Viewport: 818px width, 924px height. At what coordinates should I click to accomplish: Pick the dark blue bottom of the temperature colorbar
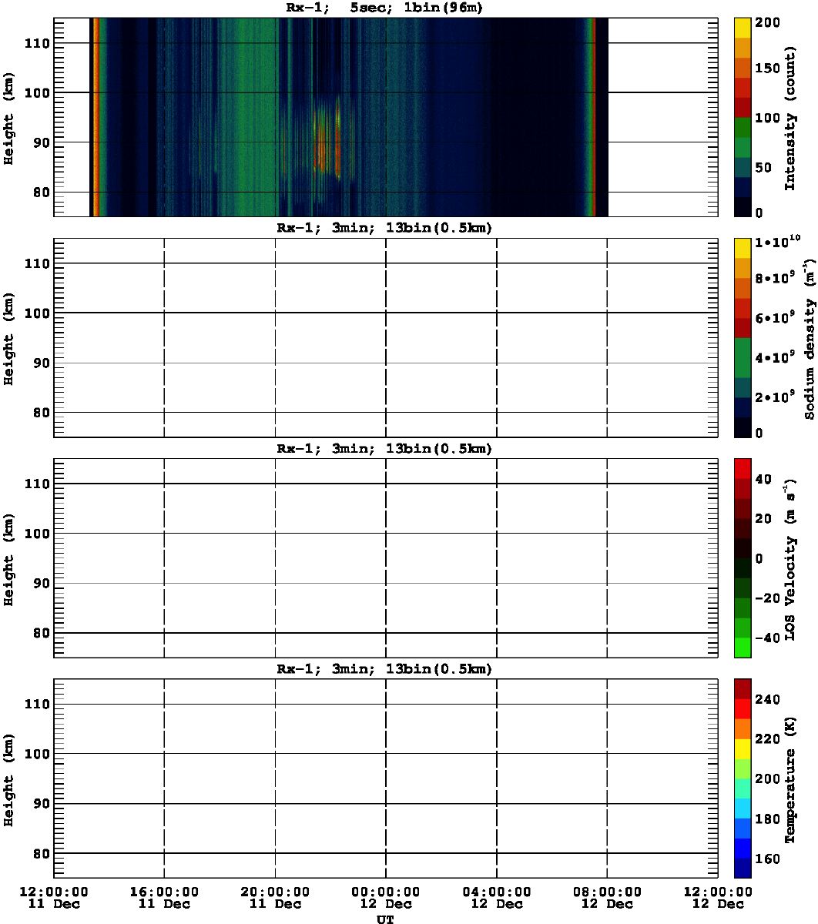pyautogui.click(x=743, y=868)
